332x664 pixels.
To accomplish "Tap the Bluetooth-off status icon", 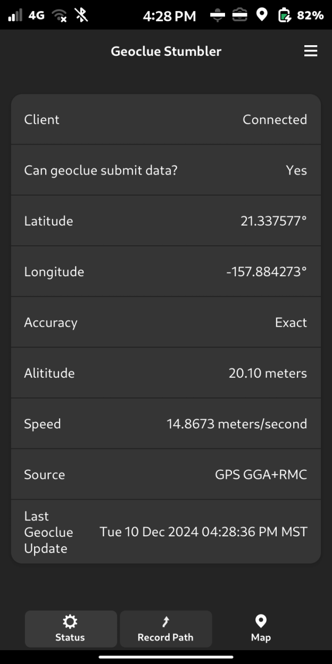I will pos(81,15).
